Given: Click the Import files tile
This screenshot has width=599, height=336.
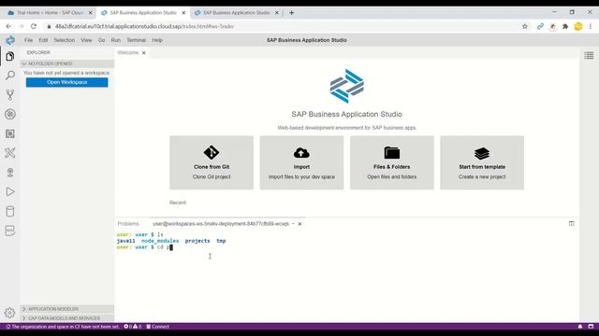Looking at the screenshot, I should (301, 162).
